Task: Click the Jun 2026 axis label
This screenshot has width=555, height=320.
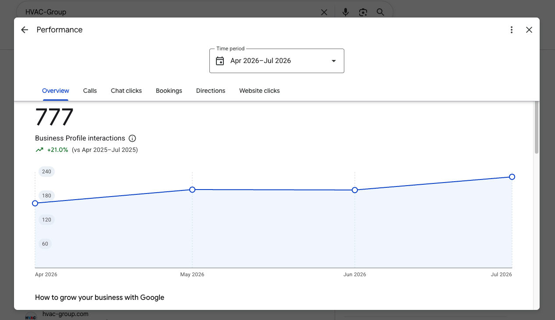Action: [x=355, y=274]
